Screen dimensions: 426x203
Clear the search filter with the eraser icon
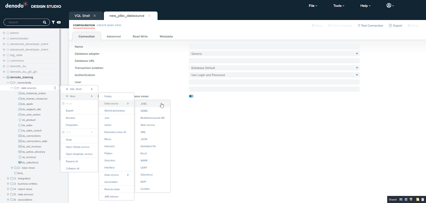[x=59, y=22]
